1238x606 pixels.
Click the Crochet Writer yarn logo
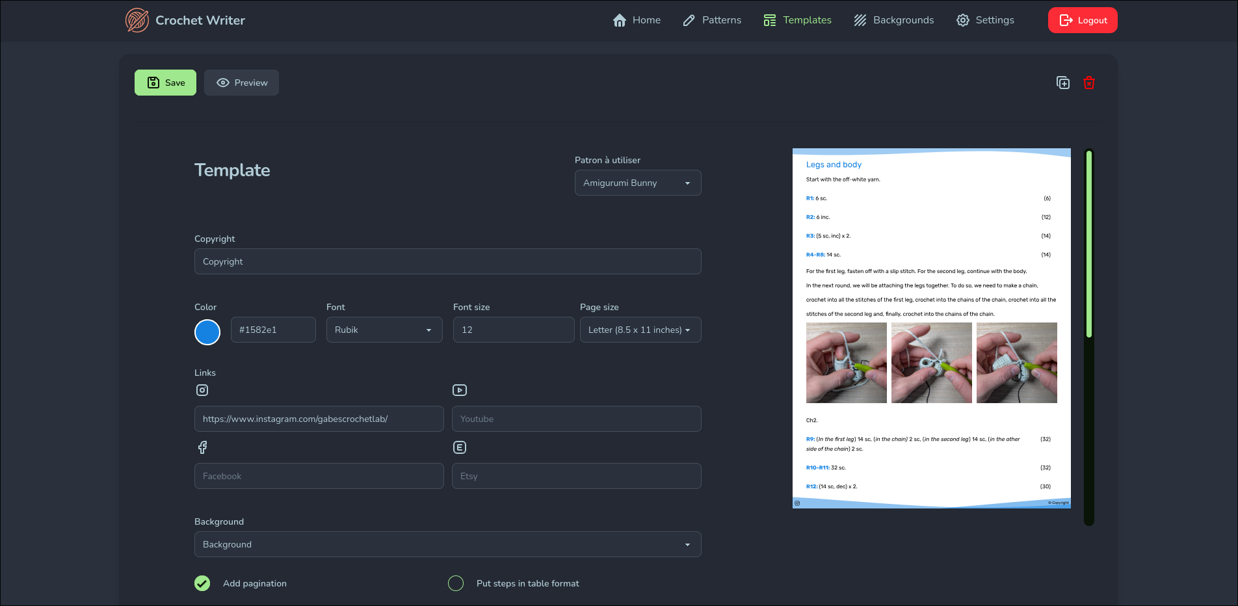coord(137,20)
